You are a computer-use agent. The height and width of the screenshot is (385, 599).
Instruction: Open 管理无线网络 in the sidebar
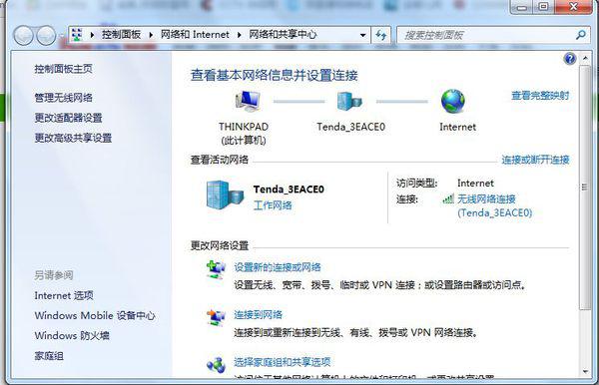pyautogui.click(x=64, y=98)
